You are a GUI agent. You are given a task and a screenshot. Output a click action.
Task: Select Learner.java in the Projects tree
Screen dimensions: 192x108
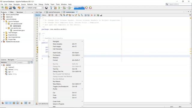click(17, 26)
